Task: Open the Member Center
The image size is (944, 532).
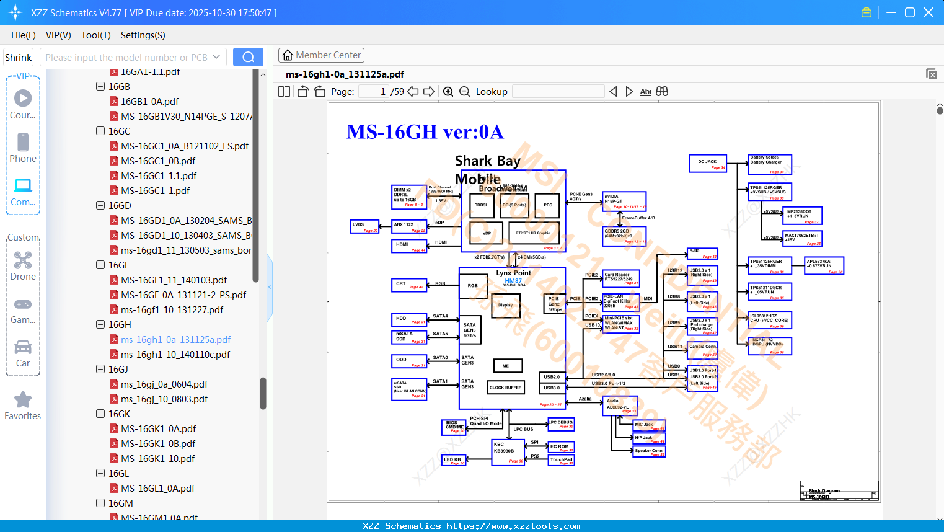Action: [x=321, y=55]
